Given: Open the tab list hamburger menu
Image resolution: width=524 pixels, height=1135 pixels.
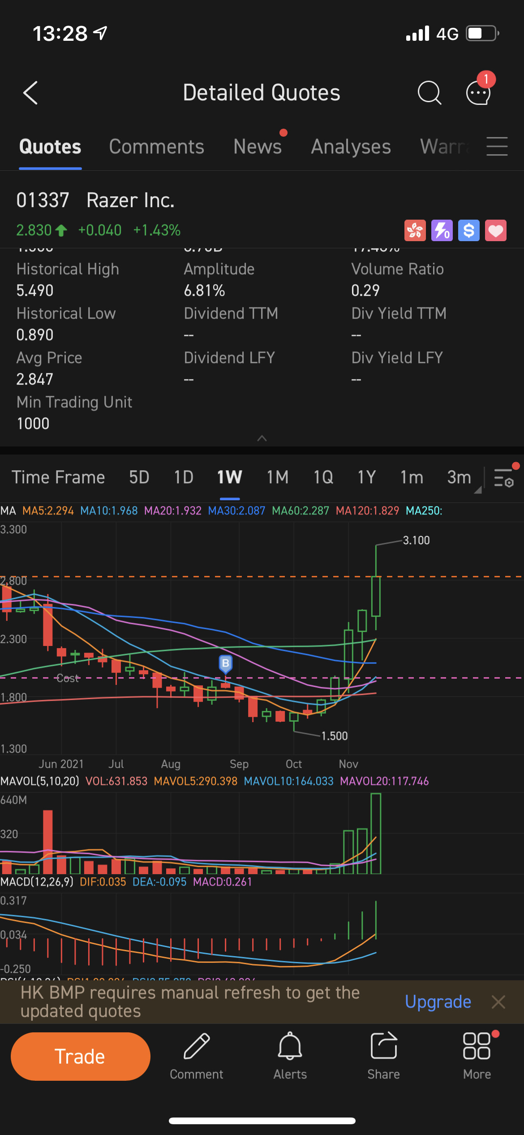Looking at the screenshot, I should point(497,147).
